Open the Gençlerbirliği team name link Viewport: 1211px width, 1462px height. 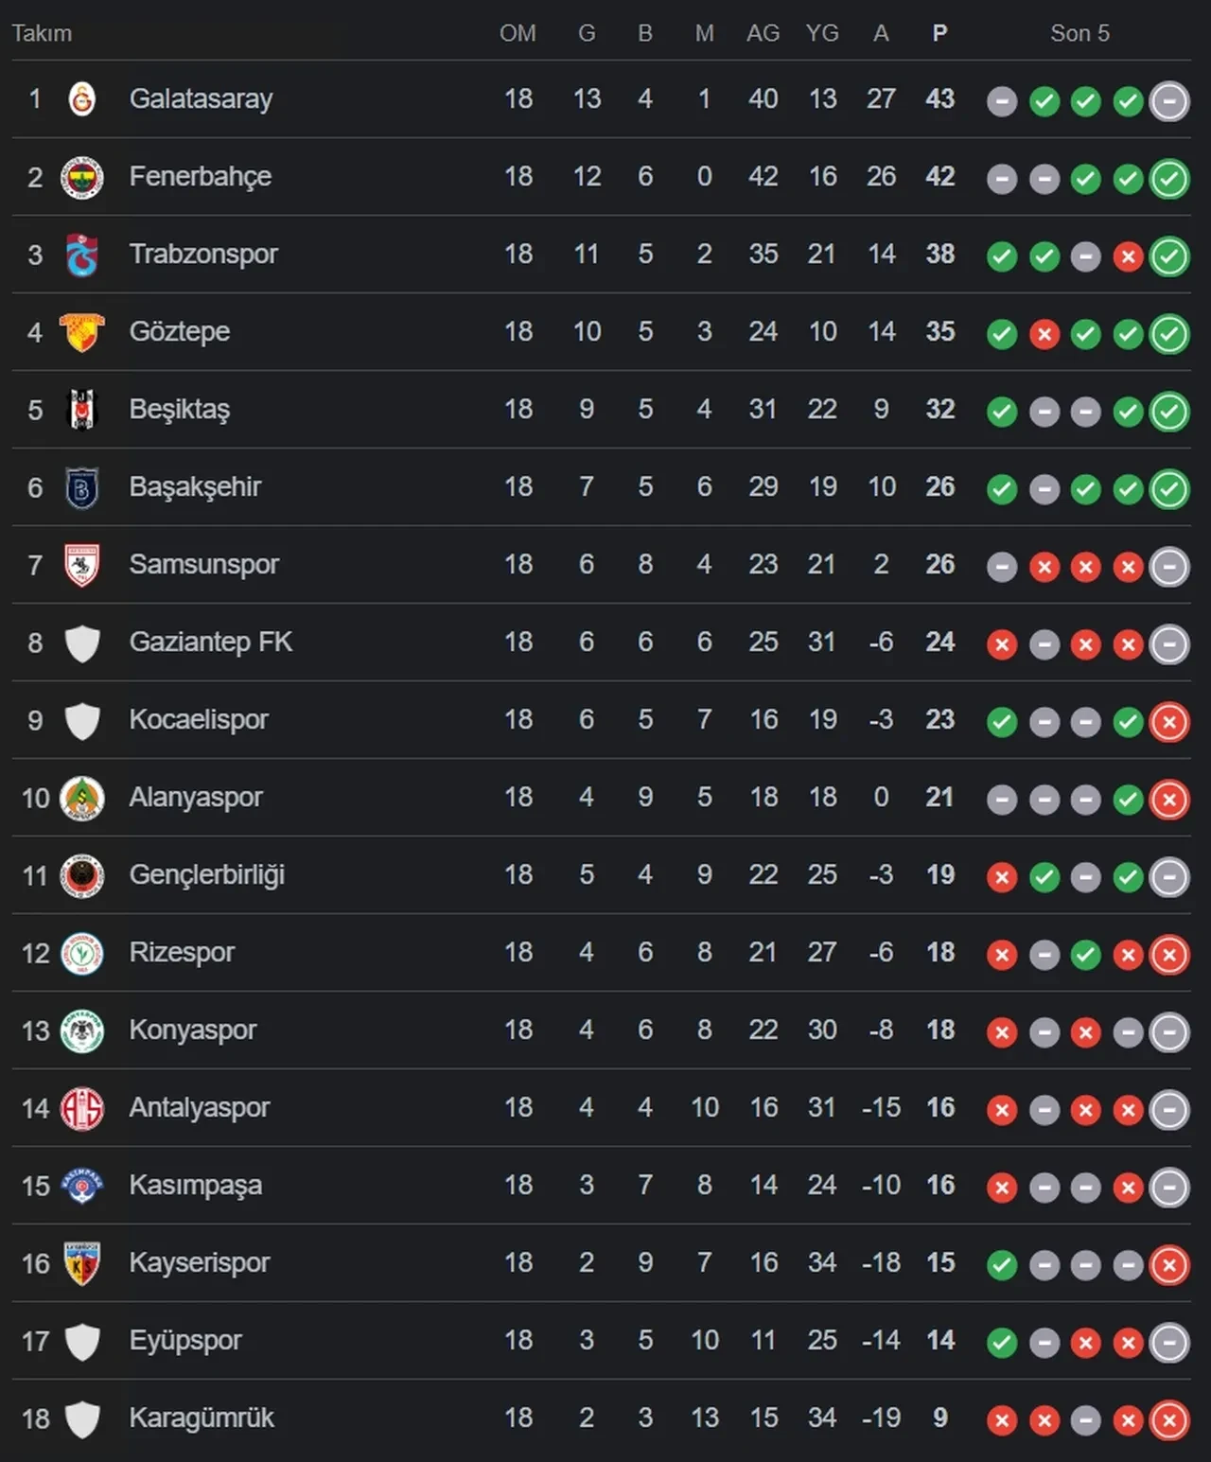[206, 875]
